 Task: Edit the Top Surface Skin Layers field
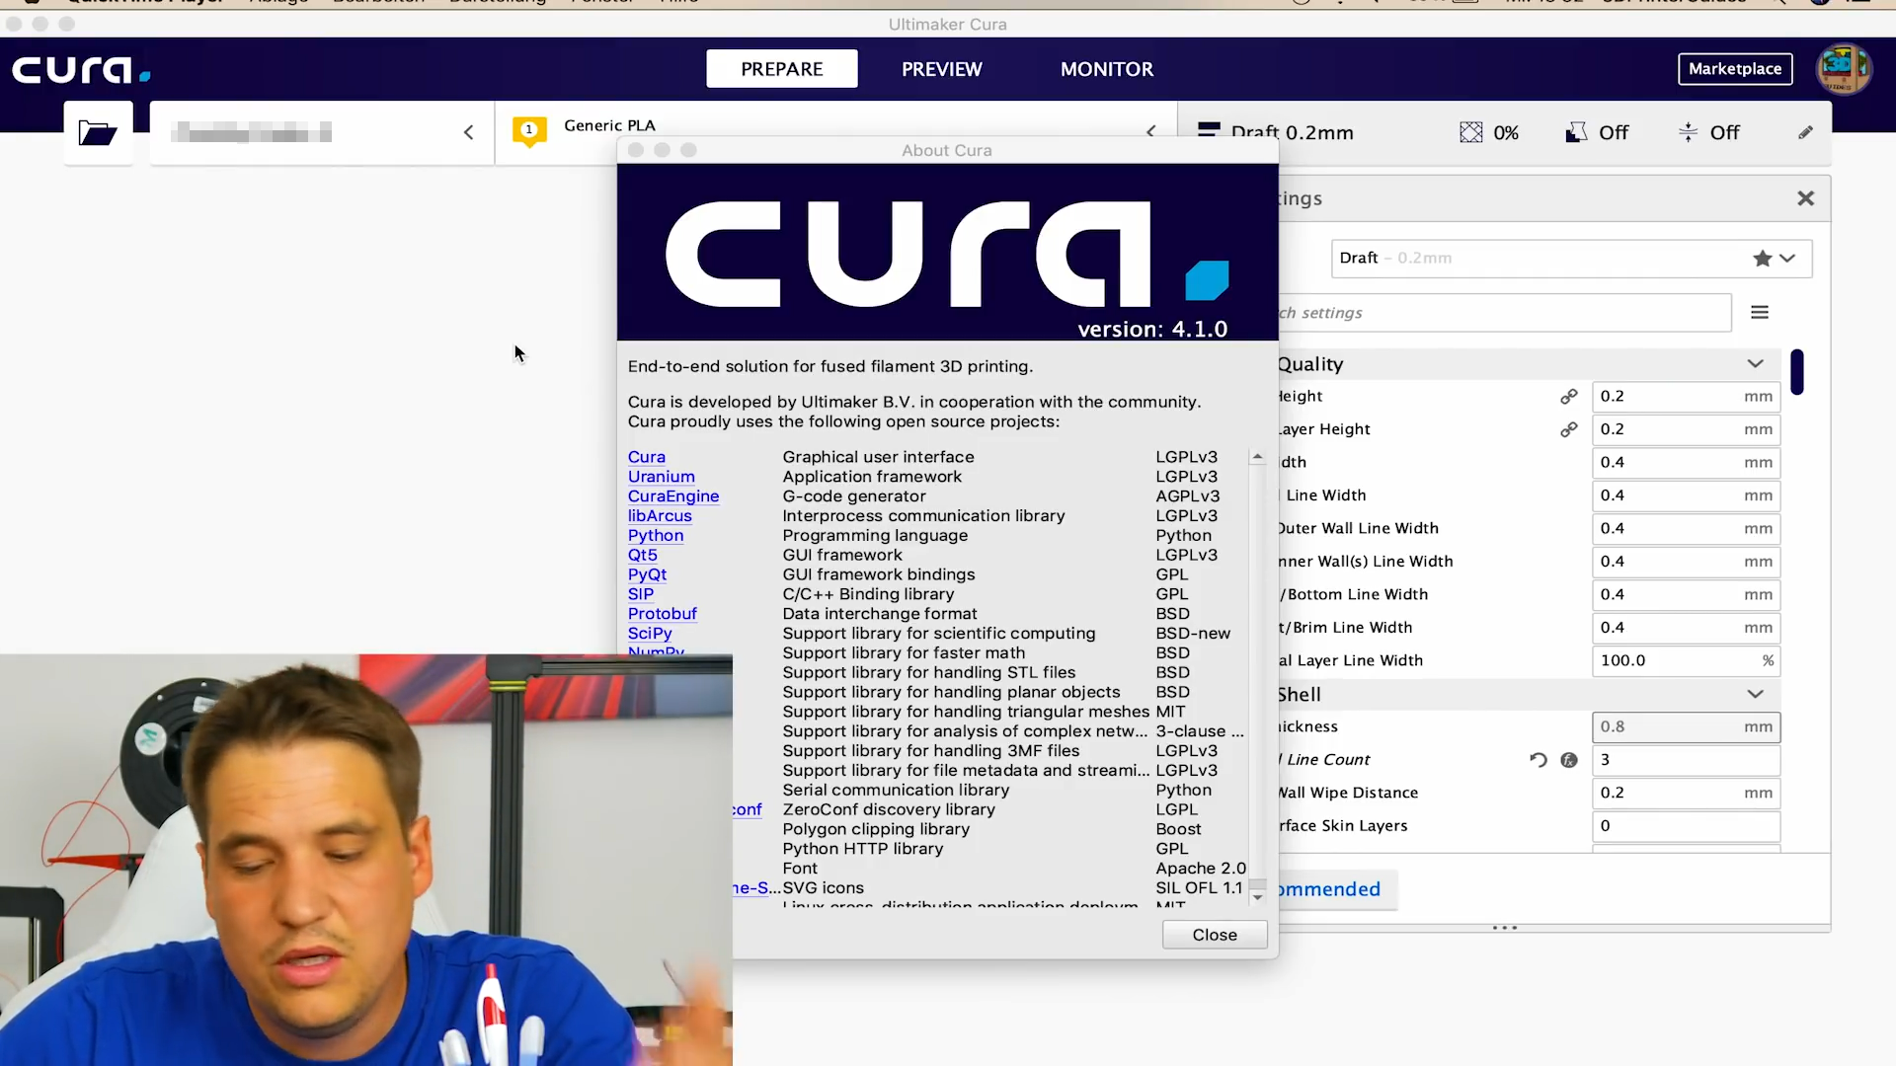[1686, 826]
